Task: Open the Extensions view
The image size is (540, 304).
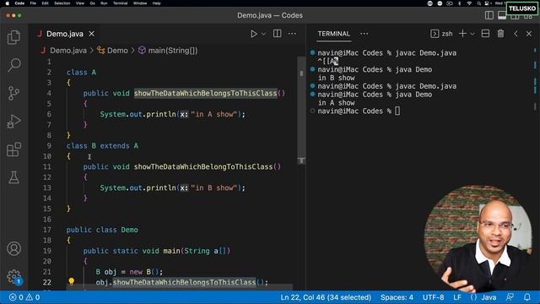Action: [x=13, y=149]
